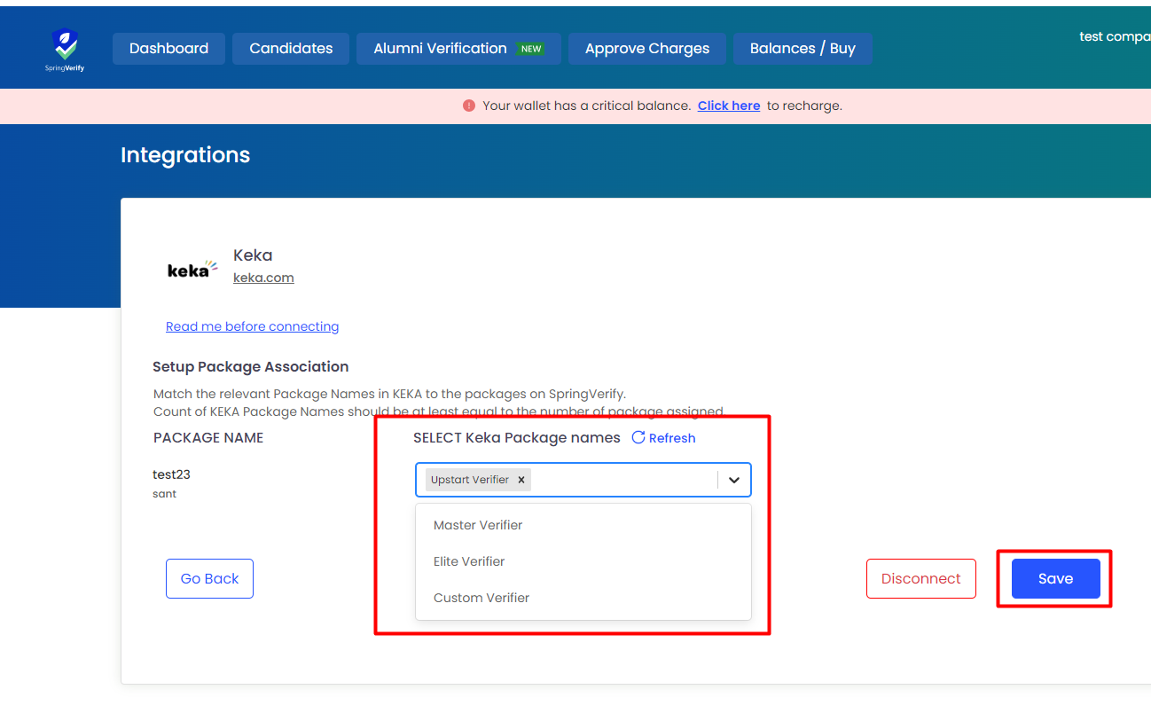This screenshot has width=1151, height=713.
Task: Open Balances / Buy page
Action: 803,49
